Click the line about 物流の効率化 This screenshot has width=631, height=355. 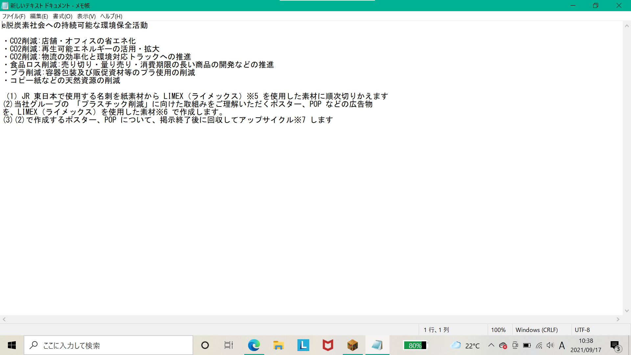(97, 57)
